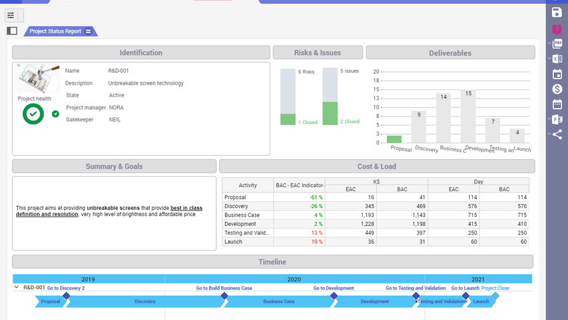The width and height of the screenshot is (568, 320).
Task: Click the Cost & Load section header
Action: (377, 167)
